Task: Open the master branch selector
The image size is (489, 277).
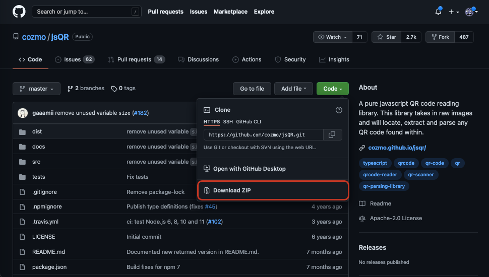Action: coord(36,89)
